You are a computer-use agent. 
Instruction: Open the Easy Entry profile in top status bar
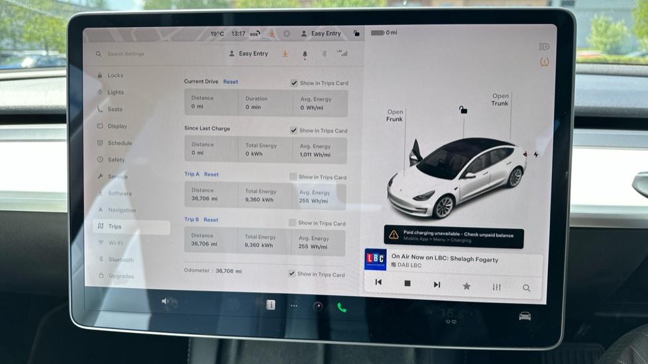point(321,34)
